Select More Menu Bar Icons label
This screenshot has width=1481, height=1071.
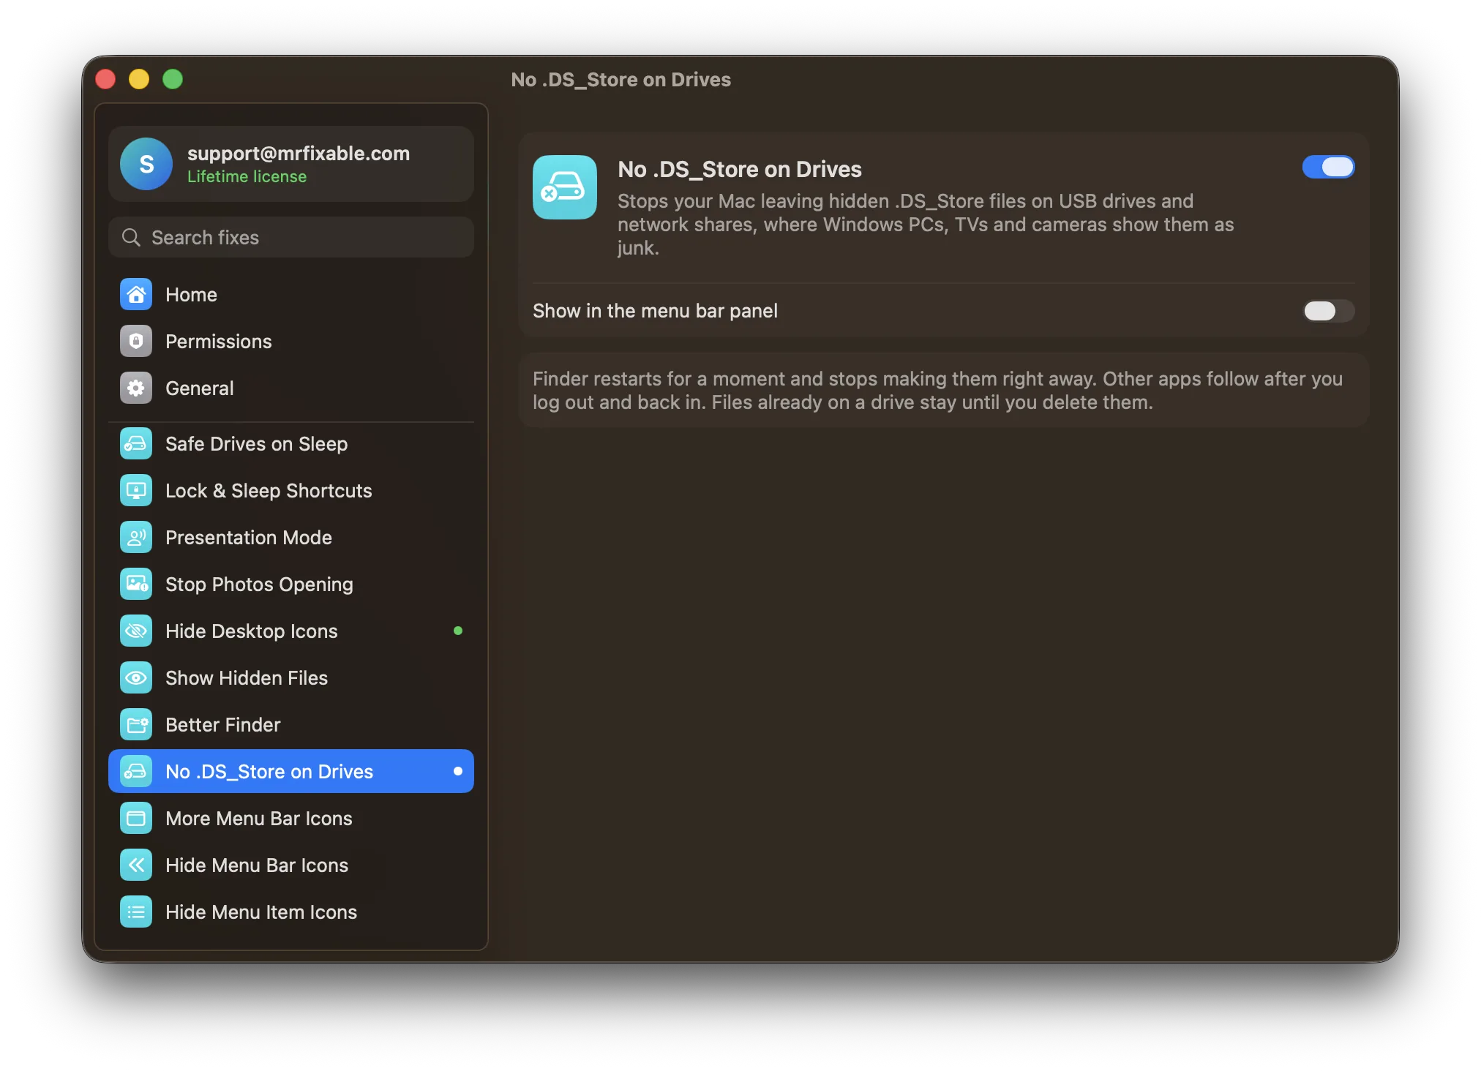258,818
